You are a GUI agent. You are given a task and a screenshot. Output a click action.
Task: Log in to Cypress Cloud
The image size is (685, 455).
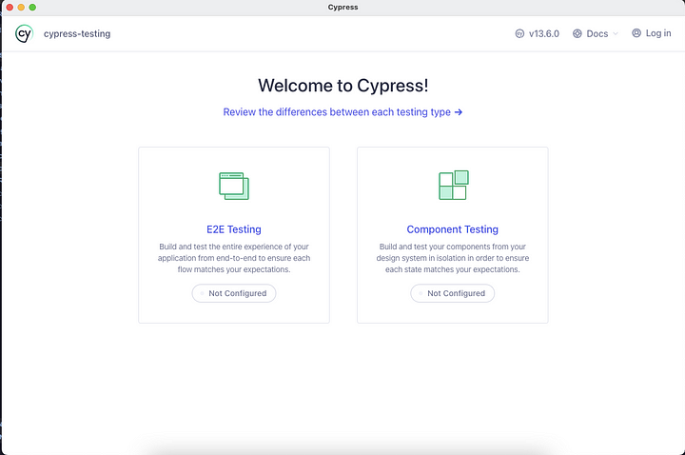pyautogui.click(x=658, y=33)
